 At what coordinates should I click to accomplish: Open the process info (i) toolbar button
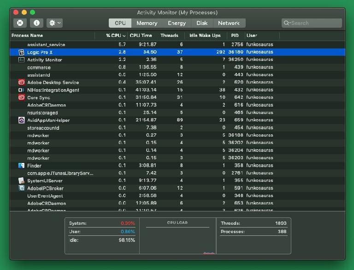pos(36,23)
